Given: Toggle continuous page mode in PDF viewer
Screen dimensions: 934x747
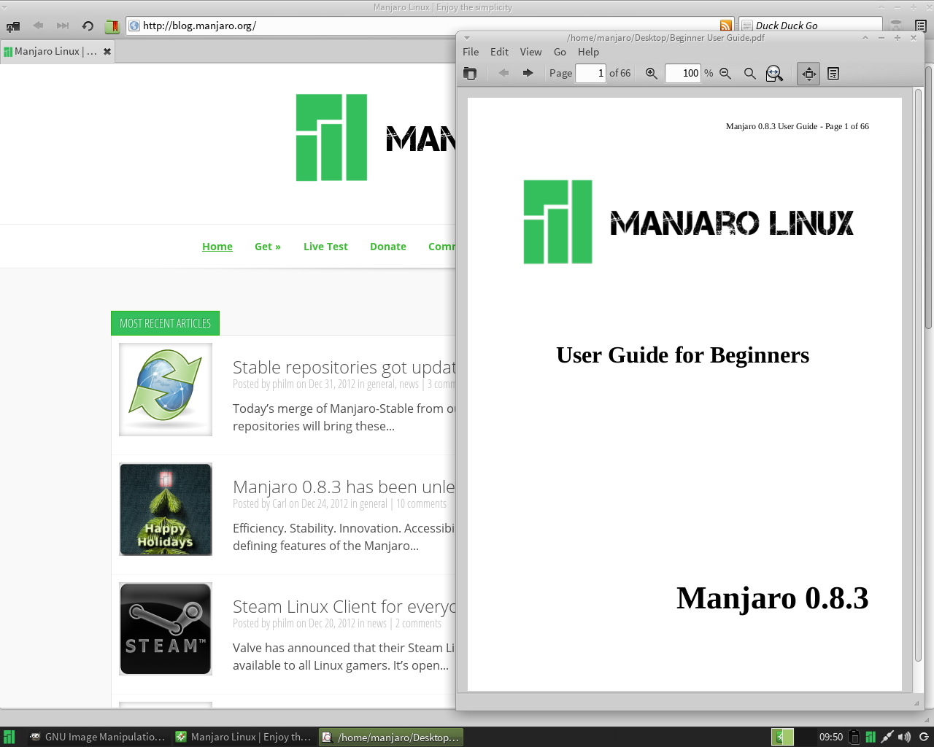Looking at the screenshot, I should [x=833, y=73].
